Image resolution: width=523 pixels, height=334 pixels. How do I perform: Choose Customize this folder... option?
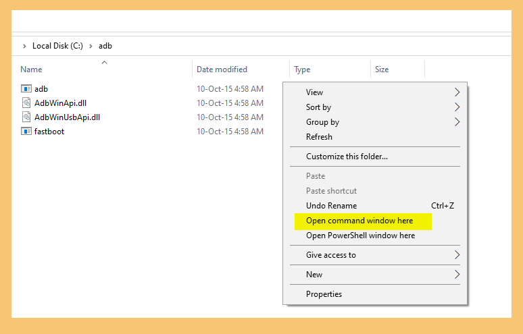[375, 157]
